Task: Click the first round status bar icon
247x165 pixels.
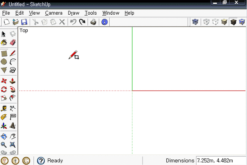Action: pos(5,161)
